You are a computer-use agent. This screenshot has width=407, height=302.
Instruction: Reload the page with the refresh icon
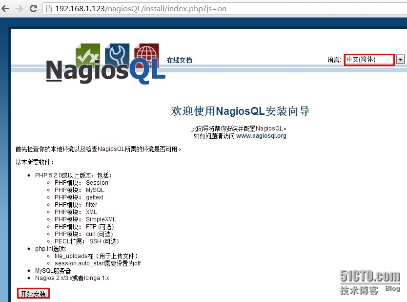pyautogui.click(x=34, y=9)
